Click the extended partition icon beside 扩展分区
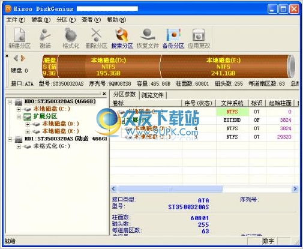Screen dimensions: 303x249 pyautogui.click(x=28, y=117)
